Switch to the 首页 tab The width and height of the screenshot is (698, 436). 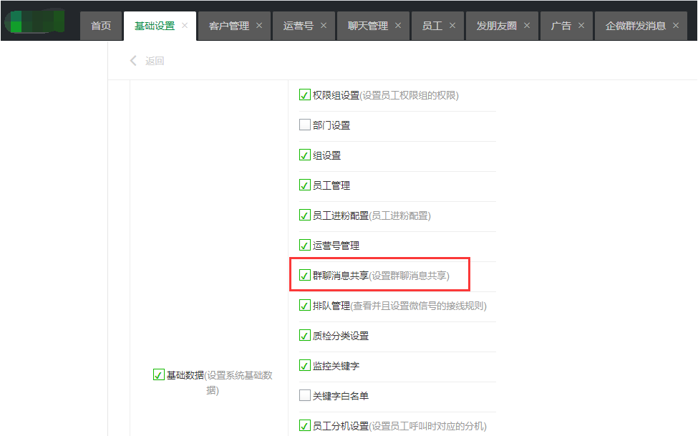tap(100, 25)
